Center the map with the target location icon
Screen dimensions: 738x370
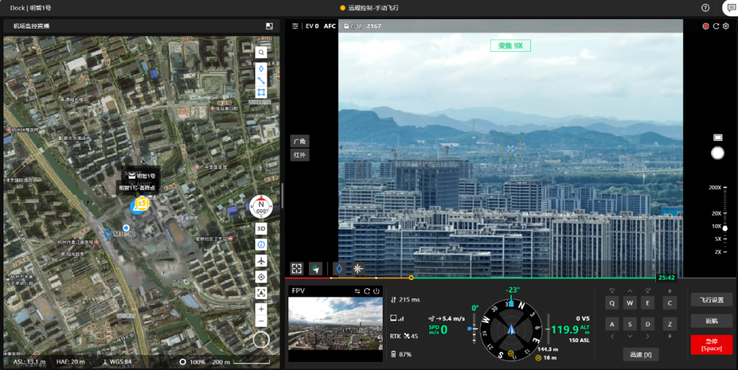point(261,277)
